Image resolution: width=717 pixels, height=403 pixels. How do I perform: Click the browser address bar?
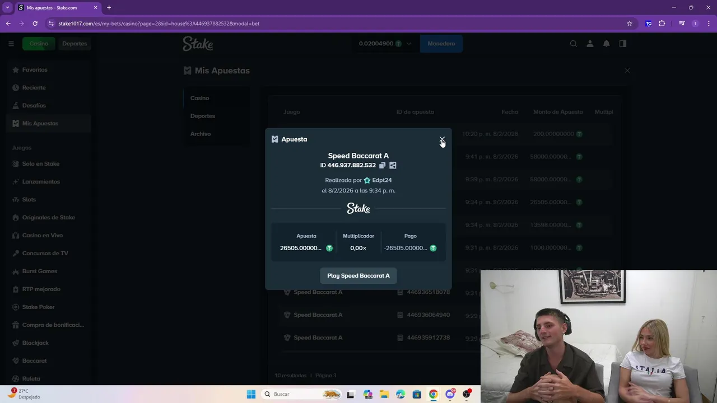(336, 24)
